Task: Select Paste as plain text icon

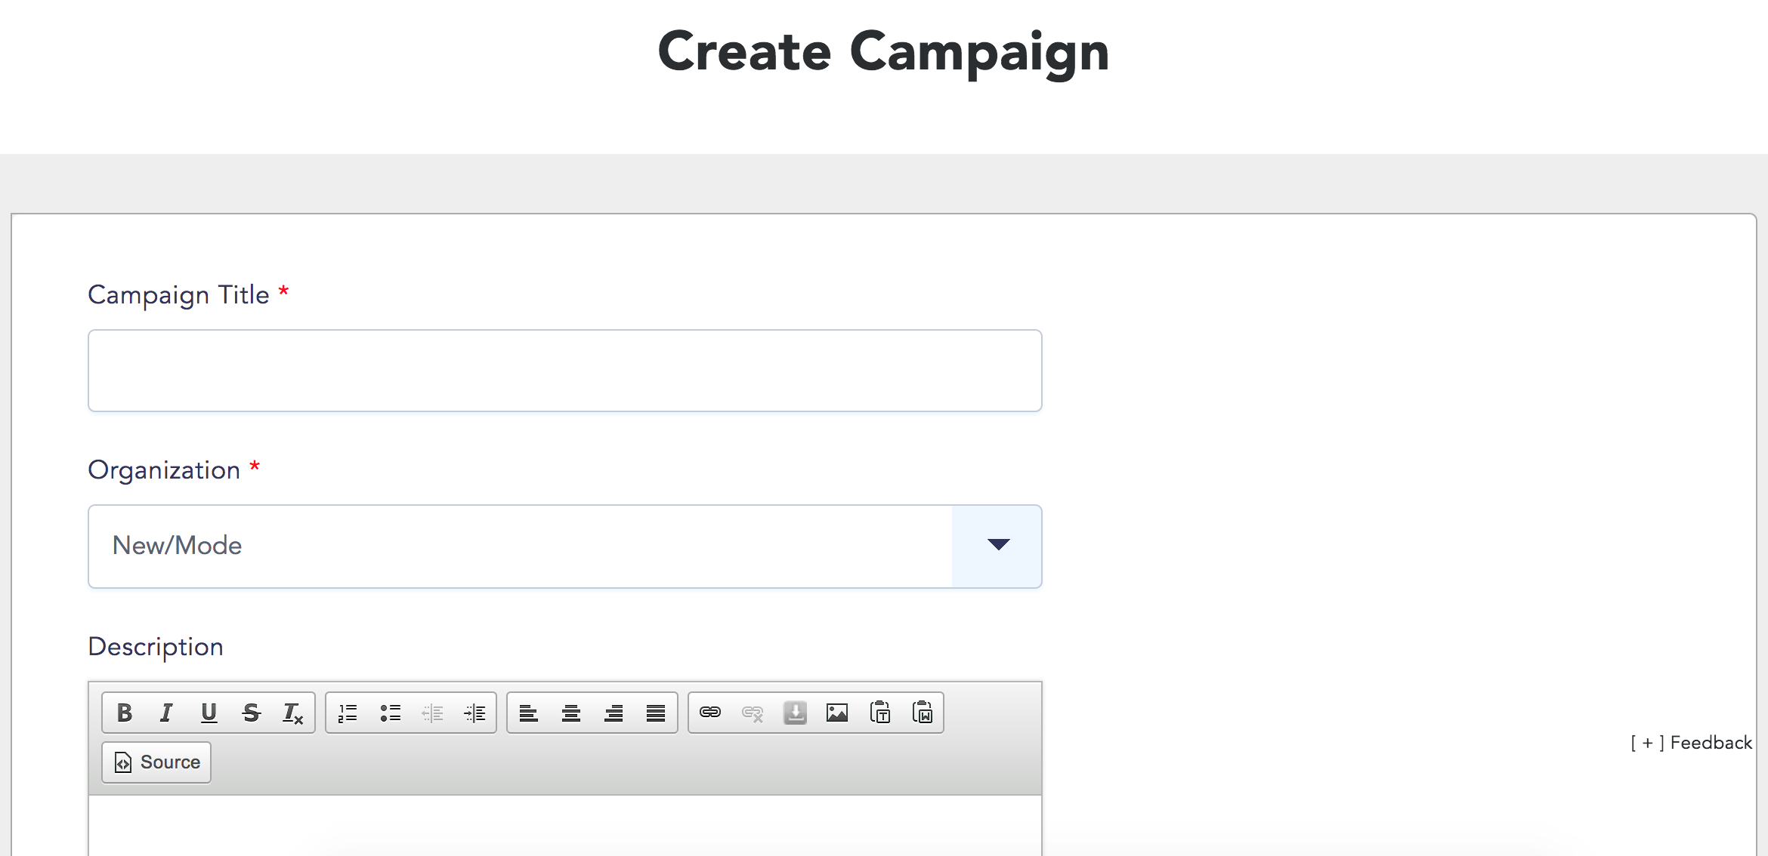Action: 879,713
